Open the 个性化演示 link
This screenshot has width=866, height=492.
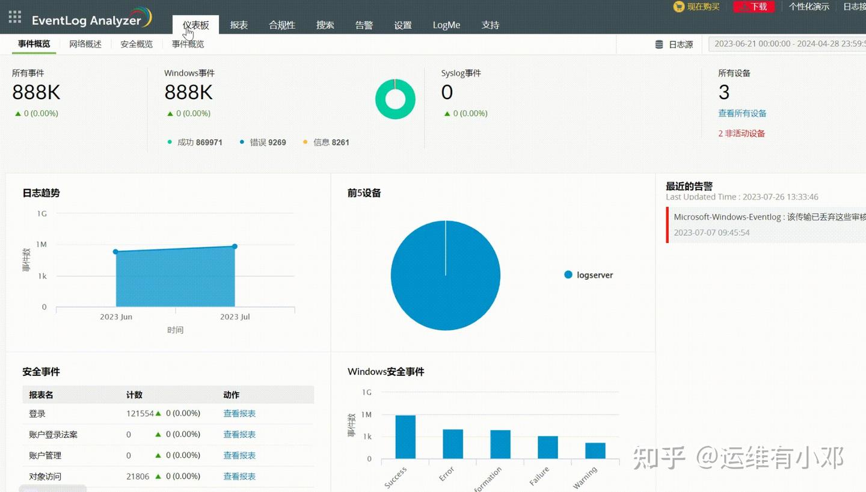(x=809, y=7)
